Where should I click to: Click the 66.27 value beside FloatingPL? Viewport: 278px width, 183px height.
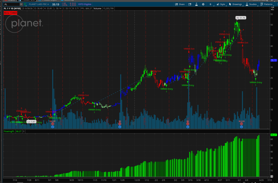19,131
